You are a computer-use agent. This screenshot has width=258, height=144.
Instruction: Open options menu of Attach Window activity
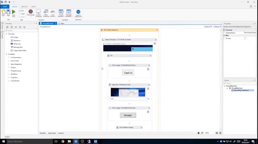[155, 44]
